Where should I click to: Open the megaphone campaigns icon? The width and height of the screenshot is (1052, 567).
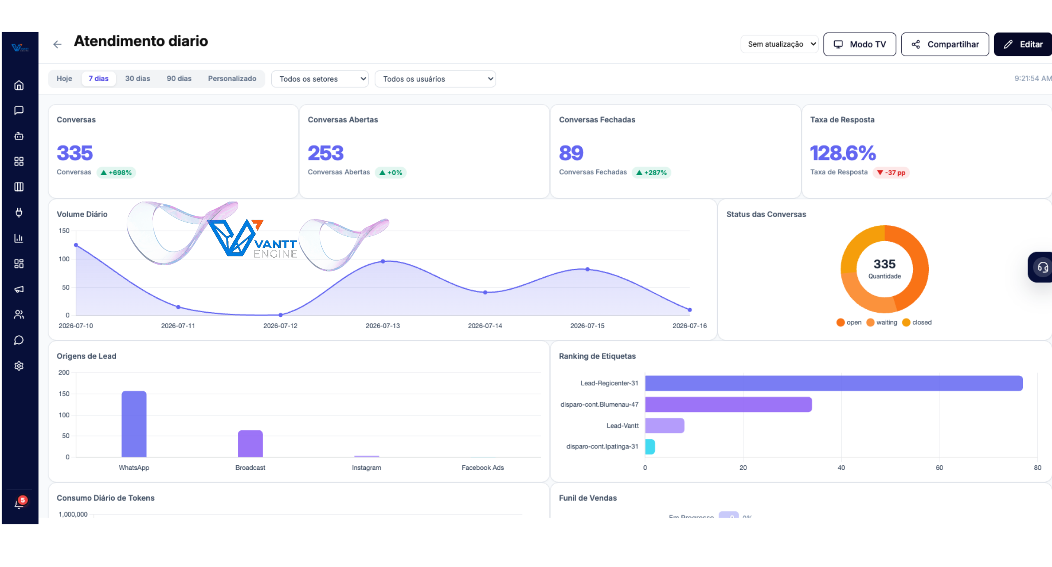click(x=19, y=289)
